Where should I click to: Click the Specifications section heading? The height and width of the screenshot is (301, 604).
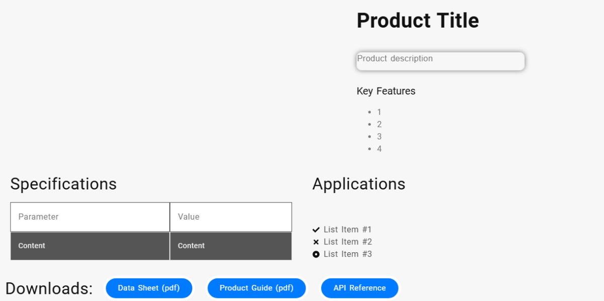tap(63, 184)
